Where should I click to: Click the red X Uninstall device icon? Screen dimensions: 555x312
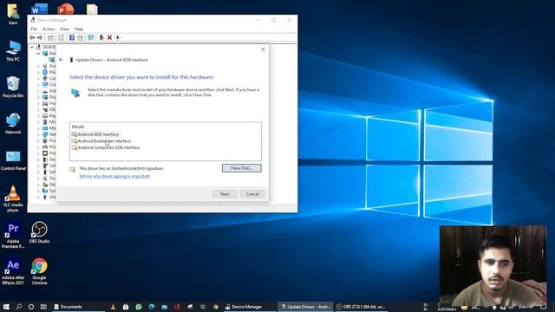click(x=110, y=37)
